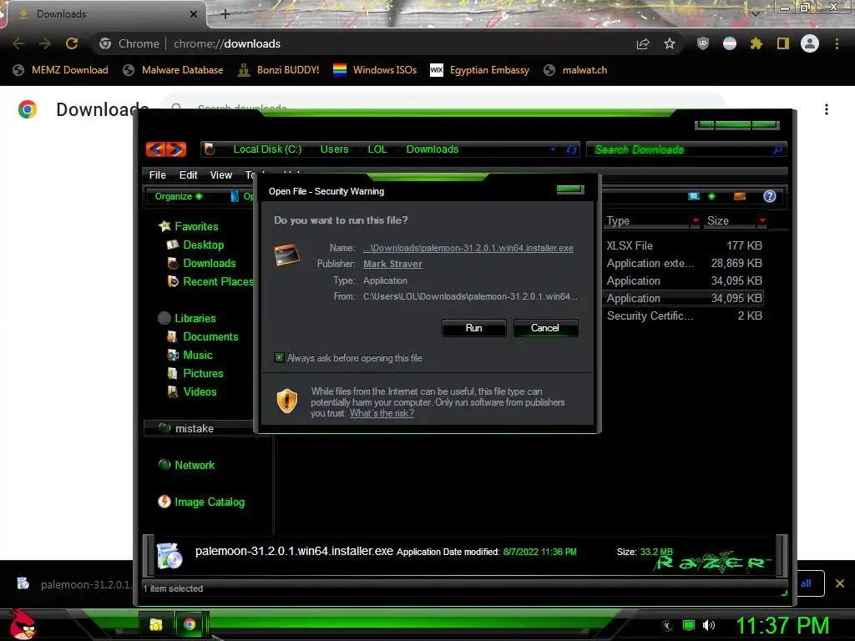The height and width of the screenshot is (641, 855).
Task: Open Chrome three-dot main menu
Action: [x=837, y=43]
